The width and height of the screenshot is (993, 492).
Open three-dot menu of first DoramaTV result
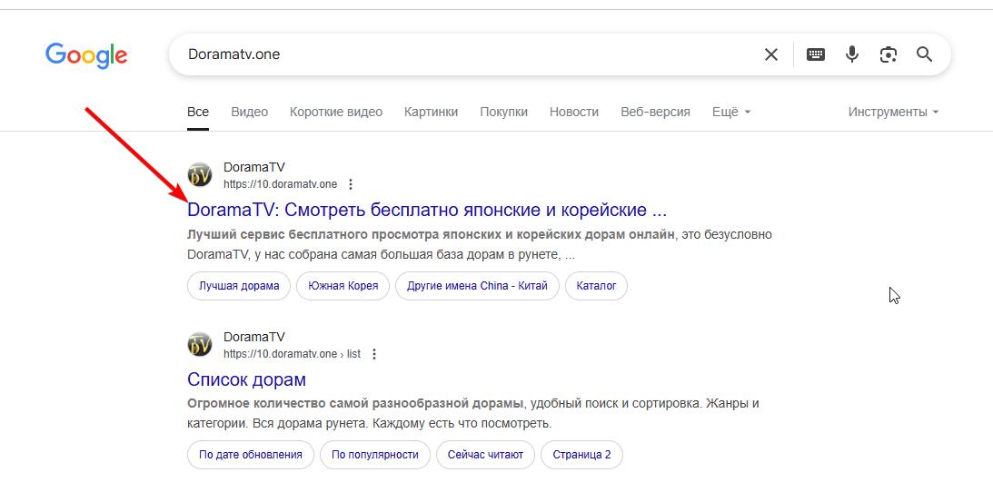coord(352,184)
